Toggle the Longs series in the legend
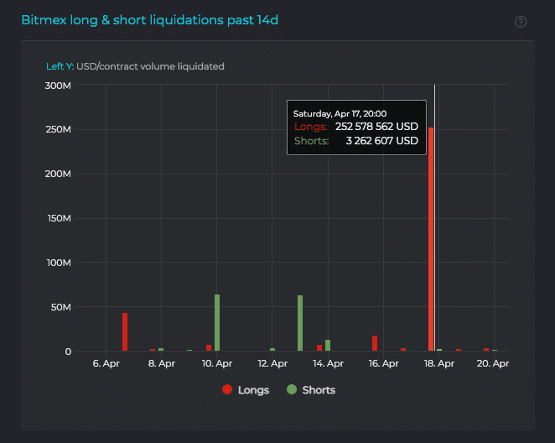Image resolution: width=555 pixels, height=443 pixels. coord(246,390)
